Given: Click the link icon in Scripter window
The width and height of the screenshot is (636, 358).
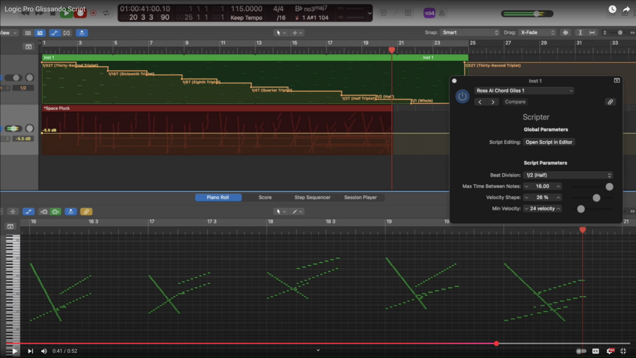Looking at the screenshot, I should pyautogui.click(x=610, y=102).
